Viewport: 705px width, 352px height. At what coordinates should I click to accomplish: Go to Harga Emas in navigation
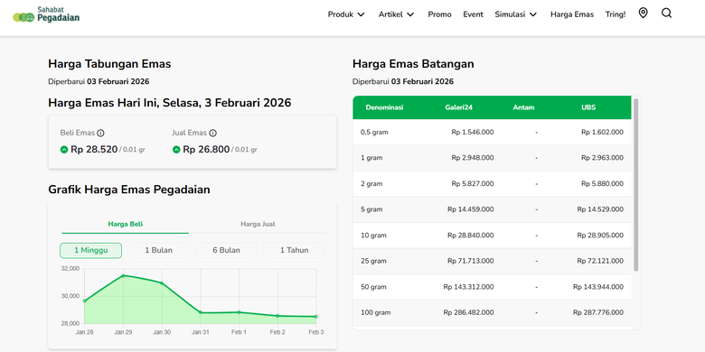(572, 14)
